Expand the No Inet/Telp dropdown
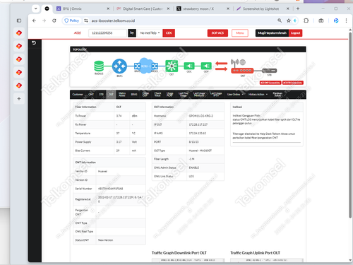This screenshot has height=265, width=353. (150, 33)
